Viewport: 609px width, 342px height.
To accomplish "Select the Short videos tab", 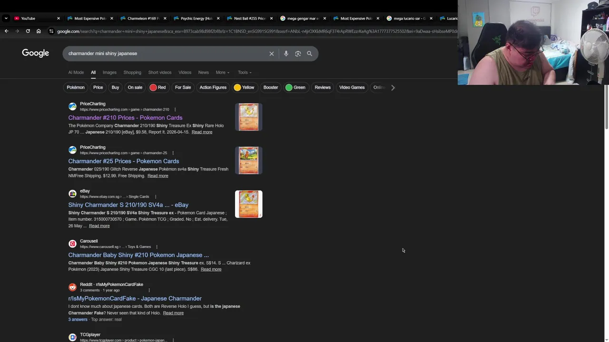I will point(159,72).
